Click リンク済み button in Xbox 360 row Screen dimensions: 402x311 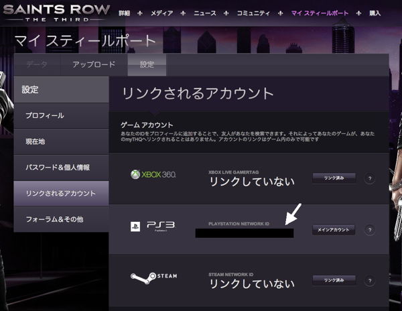(334, 178)
